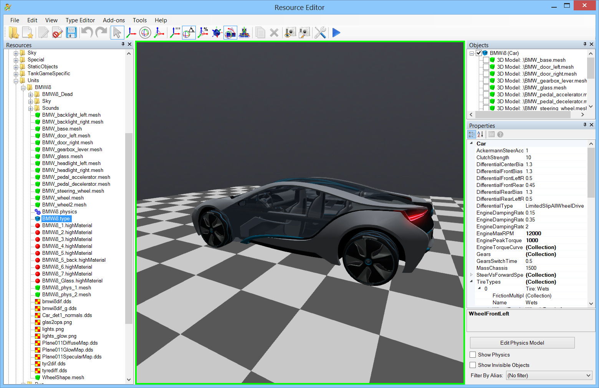This screenshot has width=599, height=388.
Task: Check the BMW_door_left.mesh 3D Model checkbox
Action: click(486, 67)
